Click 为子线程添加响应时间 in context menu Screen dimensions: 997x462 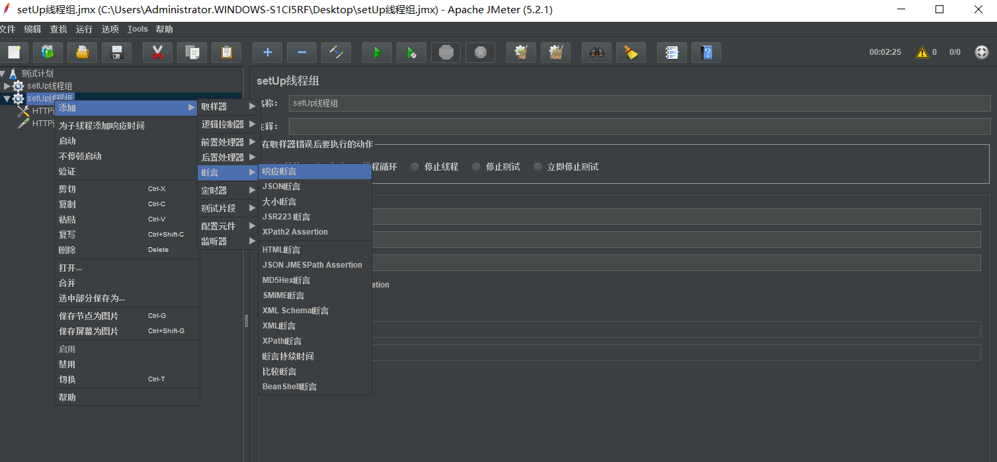click(x=127, y=126)
